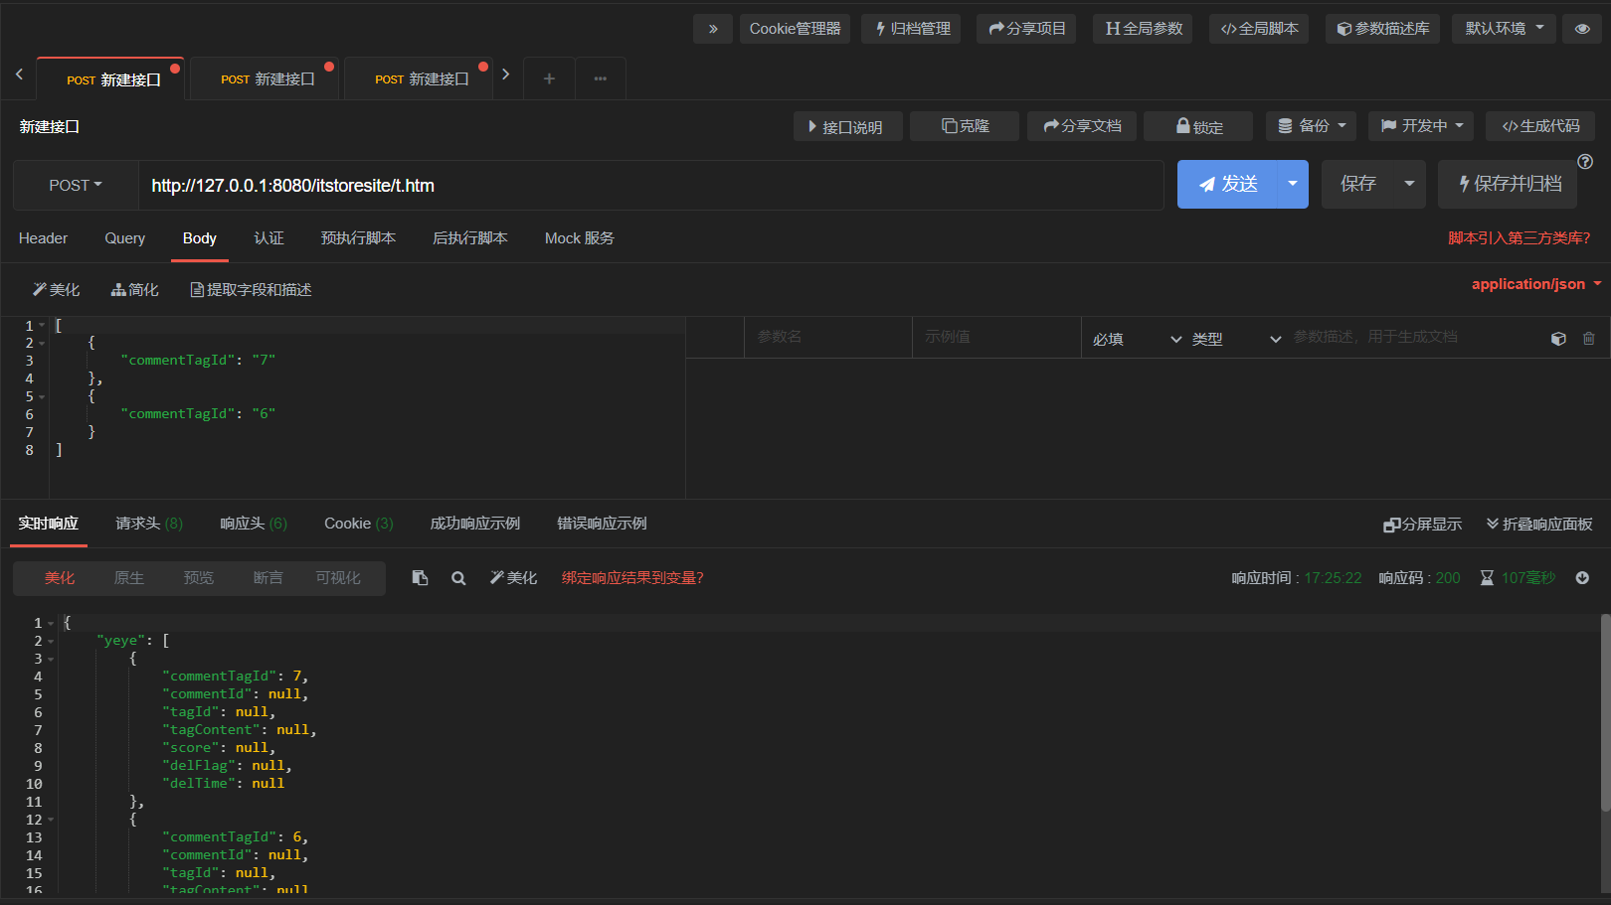Switch to 认证 auth tab
Viewport: 1611px width, 905px height.
coord(268,238)
